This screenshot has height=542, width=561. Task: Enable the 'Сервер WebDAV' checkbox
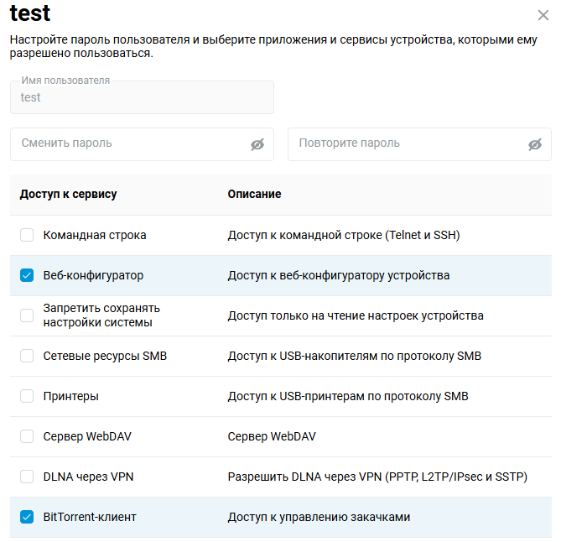[27, 436]
